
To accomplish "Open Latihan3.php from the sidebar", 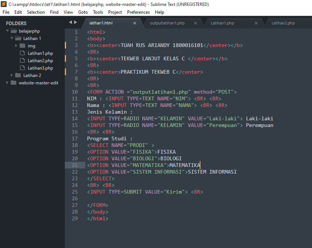I will point(40,68).
